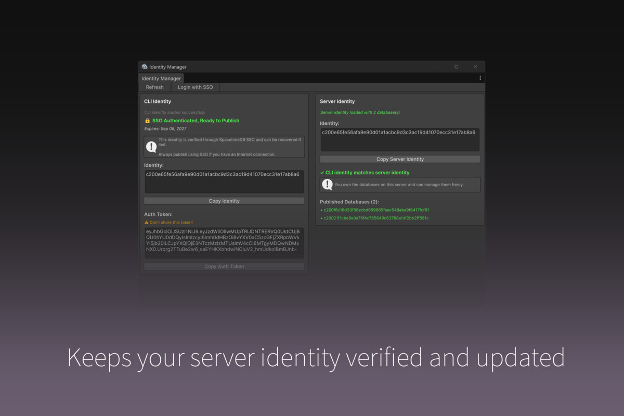The width and height of the screenshot is (624, 416).
Task: Click inside the CLI Identity text field
Action: point(224,182)
